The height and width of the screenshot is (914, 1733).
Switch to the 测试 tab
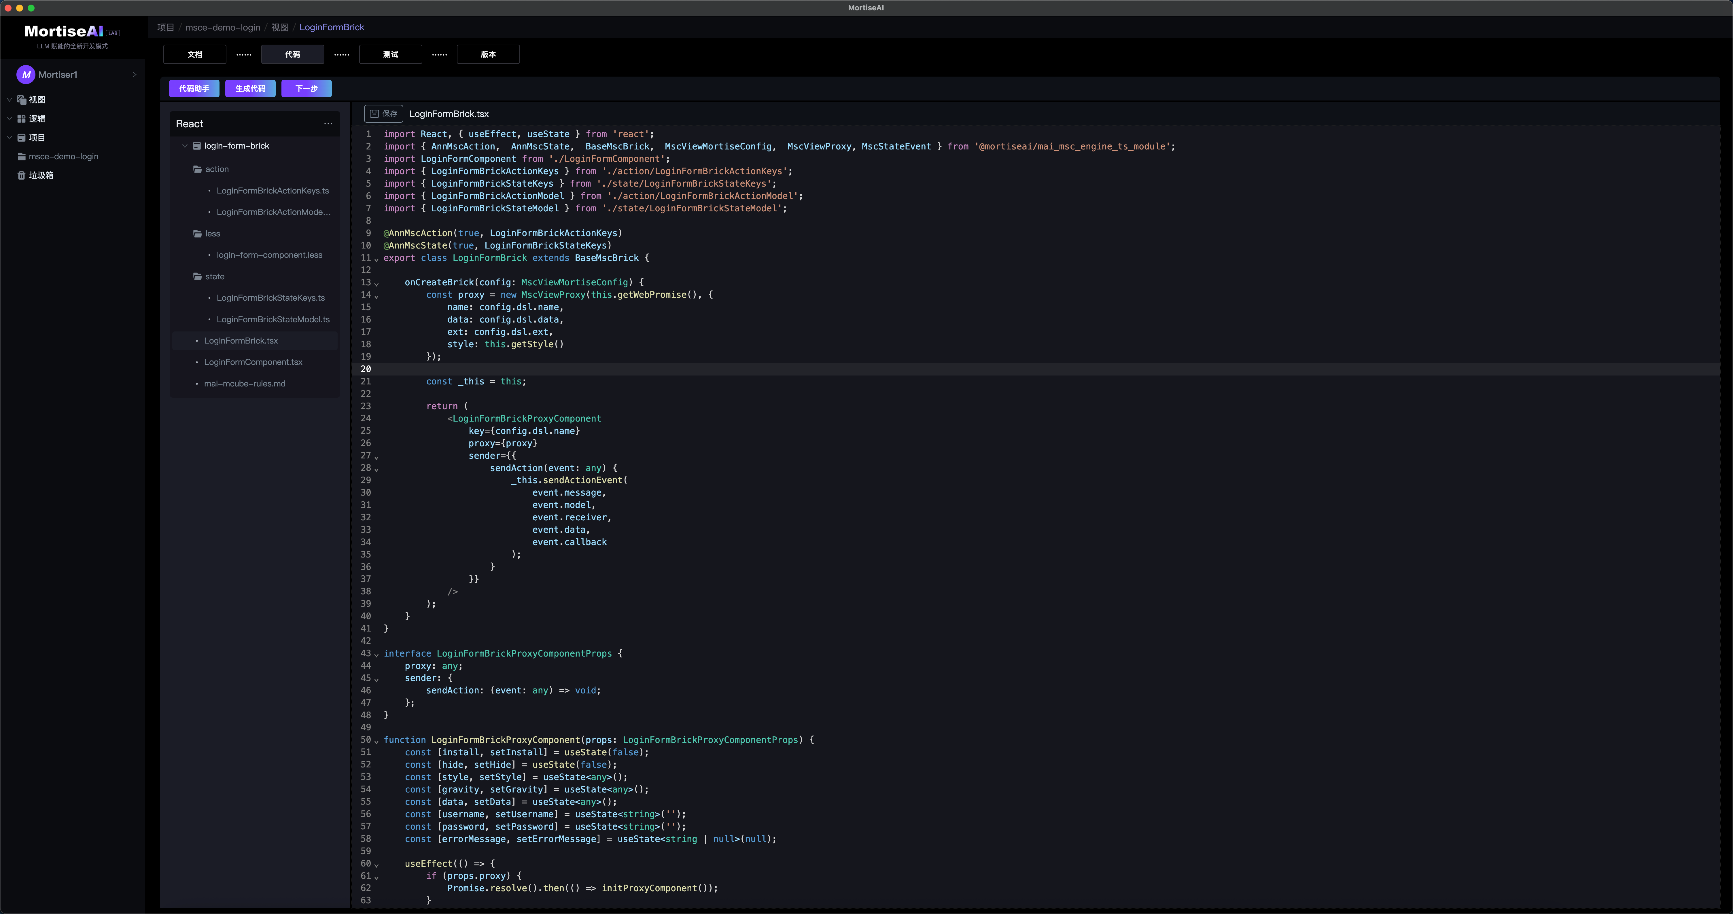pos(390,54)
